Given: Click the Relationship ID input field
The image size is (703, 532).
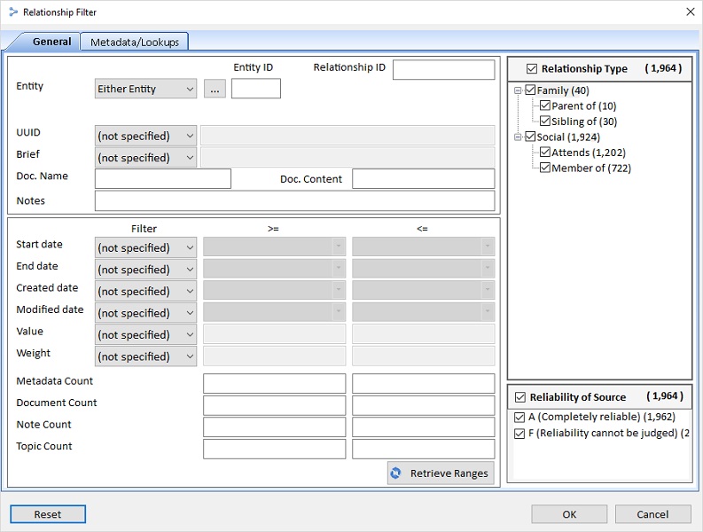Looking at the screenshot, I should pyautogui.click(x=444, y=69).
